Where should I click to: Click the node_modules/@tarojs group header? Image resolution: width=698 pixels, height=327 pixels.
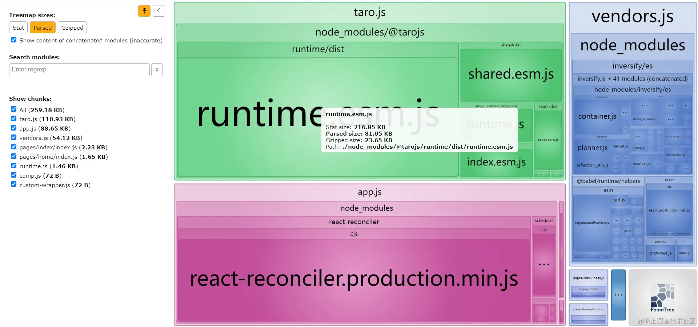370,32
